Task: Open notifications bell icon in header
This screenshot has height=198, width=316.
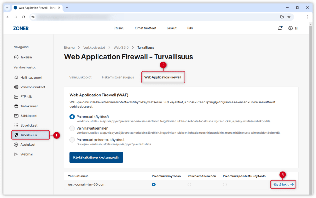Action: (x=280, y=28)
